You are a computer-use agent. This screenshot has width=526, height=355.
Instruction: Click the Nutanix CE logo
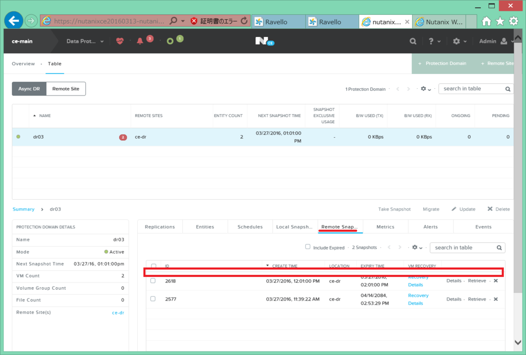(x=265, y=41)
